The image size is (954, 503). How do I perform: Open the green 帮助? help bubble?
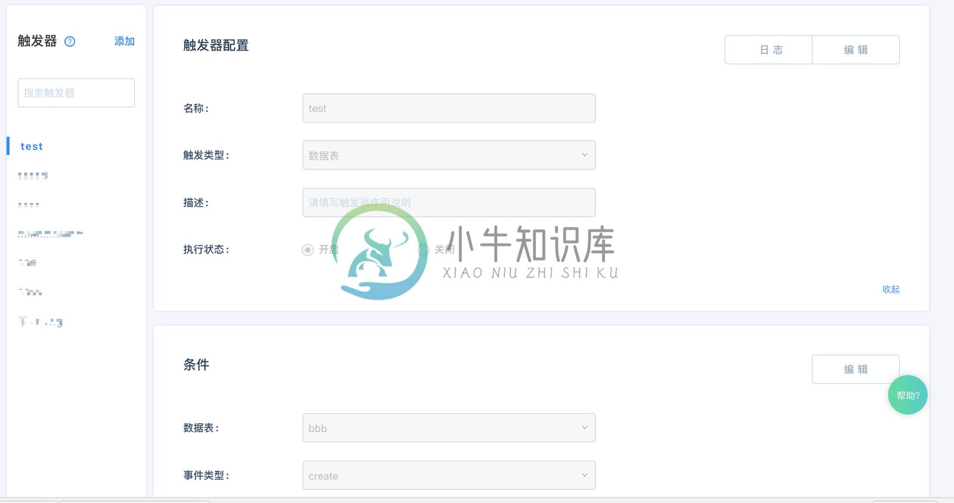click(x=907, y=395)
